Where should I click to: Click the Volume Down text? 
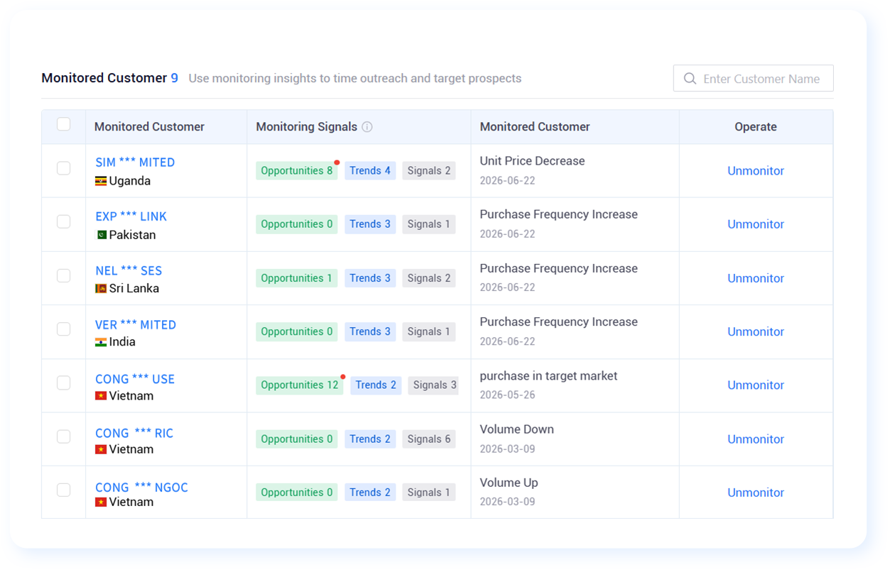(516, 429)
